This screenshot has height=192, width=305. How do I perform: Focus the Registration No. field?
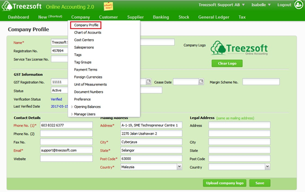(x=59, y=51)
